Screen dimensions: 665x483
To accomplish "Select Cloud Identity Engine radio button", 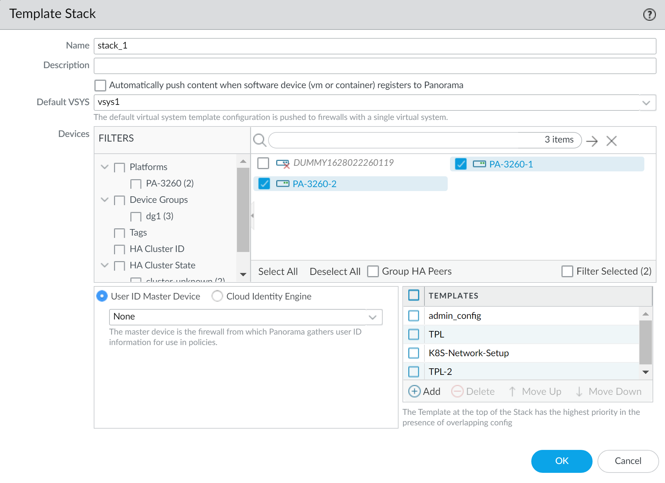I will 217,296.
